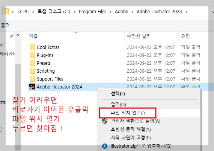Sort by 유형 column header
The image size is (214, 151).
[185, 36]
